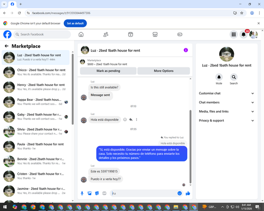This screenshot has height=211, width=264.
Task: Open Jasmine conversation in list
Action: [x=36, y=191]
